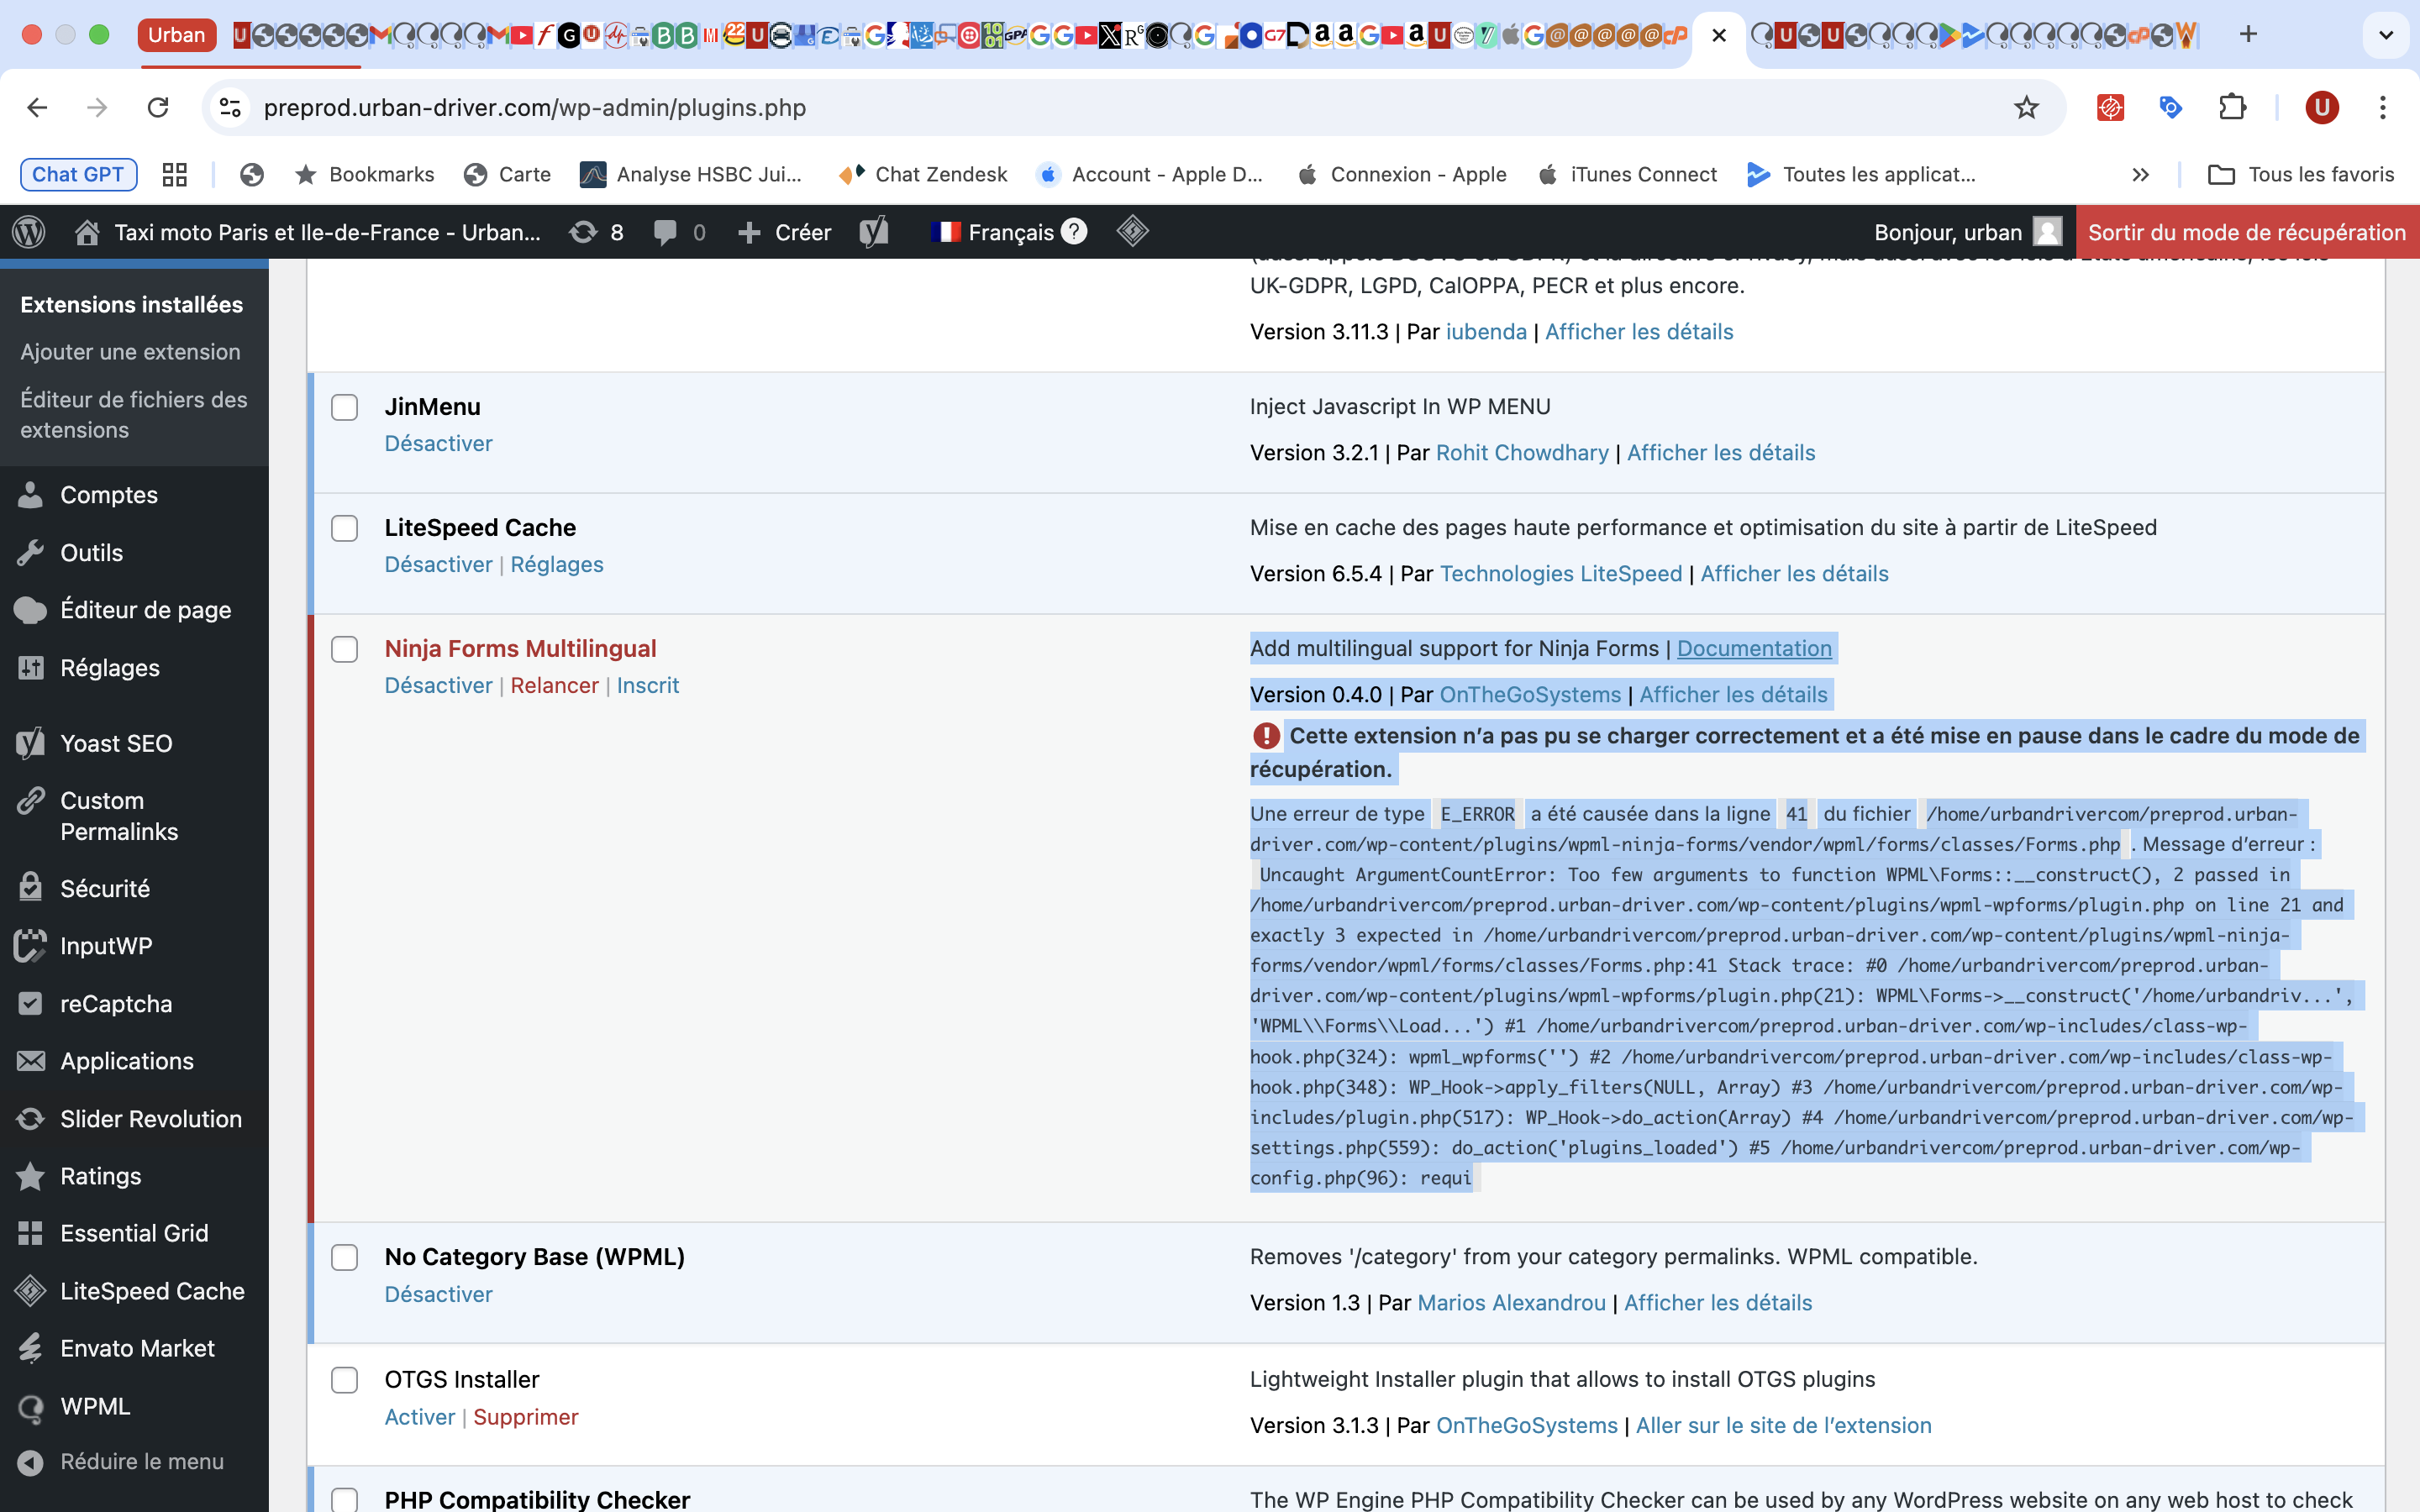Click Inscrit under Ninja Forms Multilingual
2420x1512 pixels.
click(648, 685)
